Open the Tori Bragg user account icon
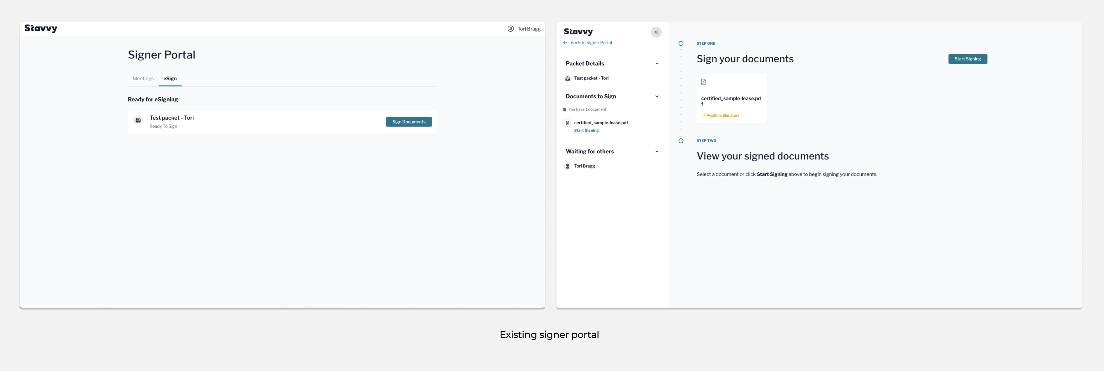Viewport: 1104px width, 371px height. [x=510, y=29]
